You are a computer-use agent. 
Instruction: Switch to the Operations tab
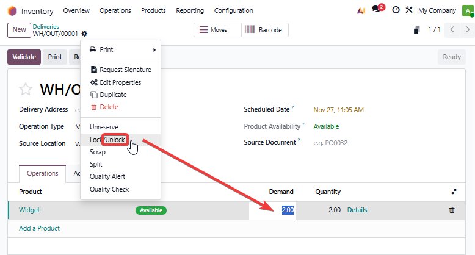point(42,173)
